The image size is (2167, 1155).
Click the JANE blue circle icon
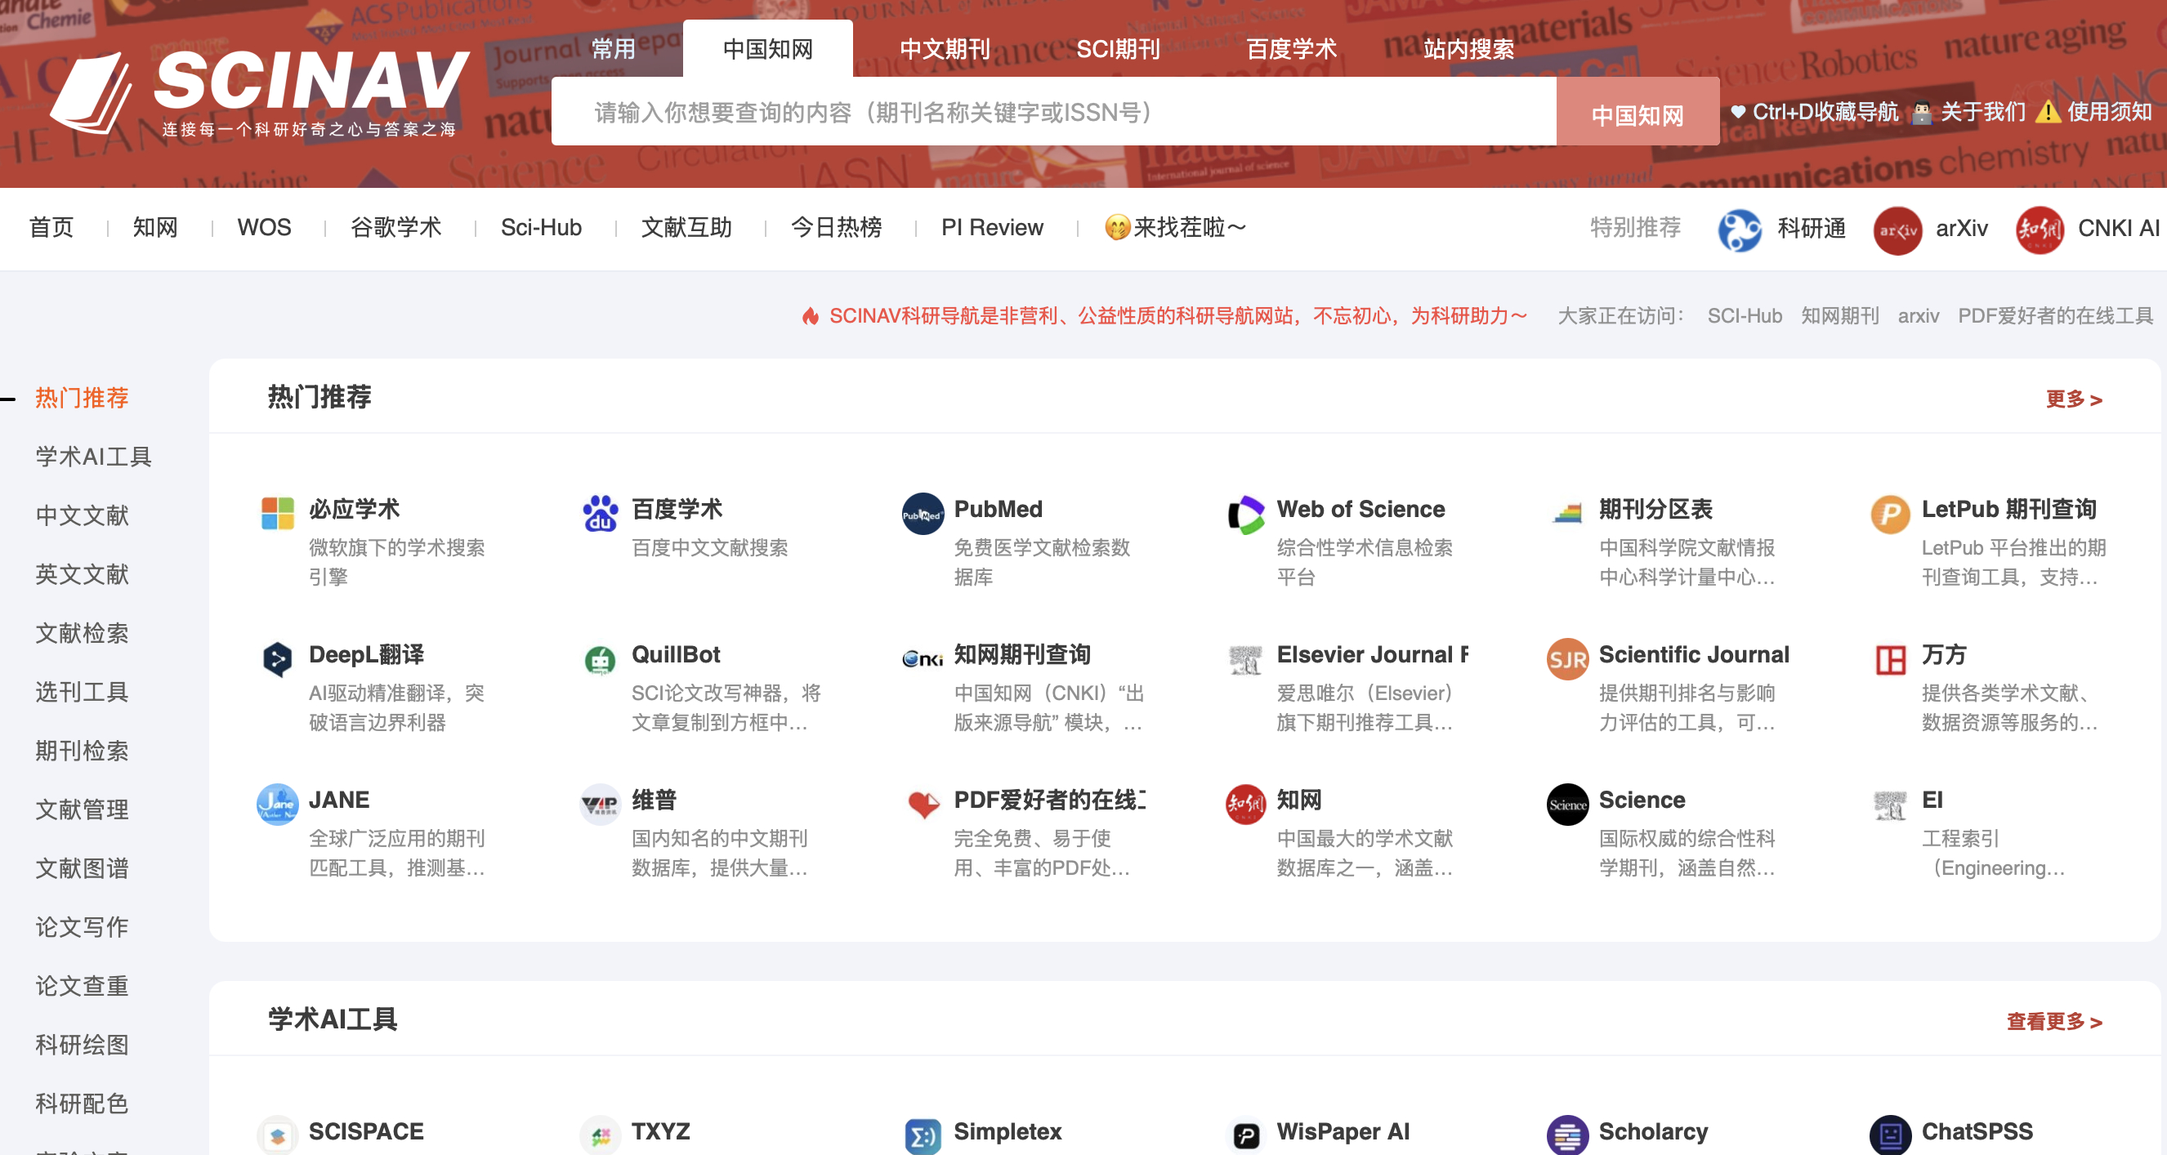coord(277,805)
